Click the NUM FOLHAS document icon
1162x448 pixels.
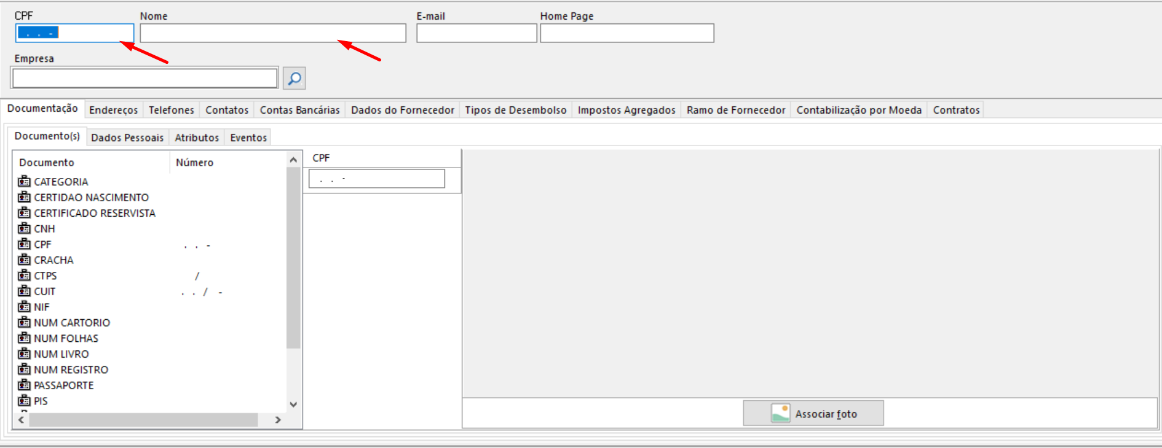(x=24, y=338)
